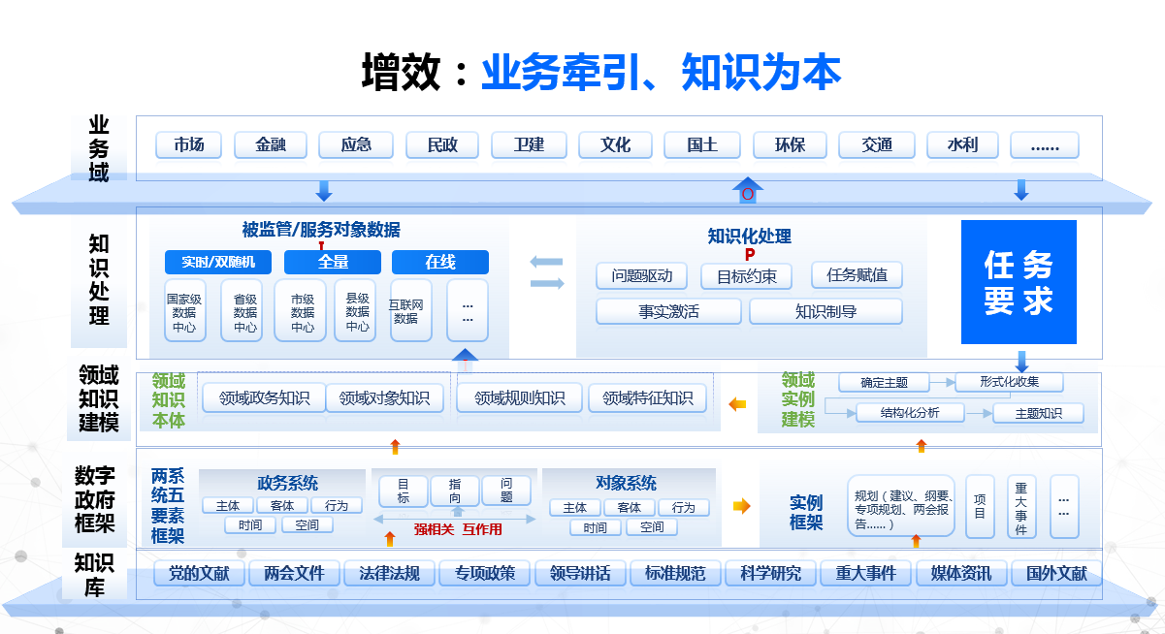Select the 在线 blue header
Image resolution: width=1165 pixels, height=634 pixels.
tap(439, 262)
